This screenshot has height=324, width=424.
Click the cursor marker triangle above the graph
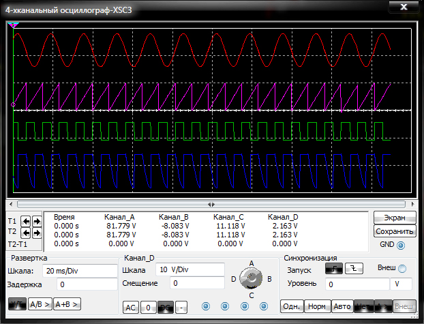[x=13, y=25]
